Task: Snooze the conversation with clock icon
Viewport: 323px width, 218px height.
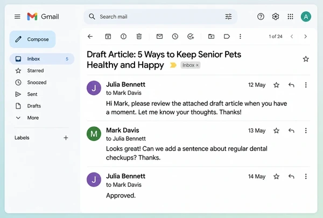Action: pos(175,37)
